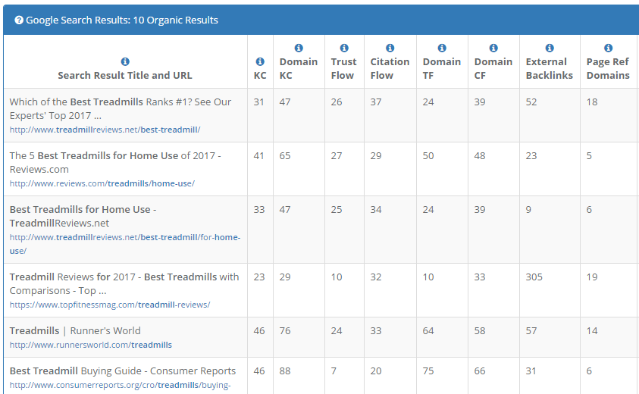Click Page Ref Domains value 19 for topfitnessmag
639x394 pixels.
tap(592, 277)
